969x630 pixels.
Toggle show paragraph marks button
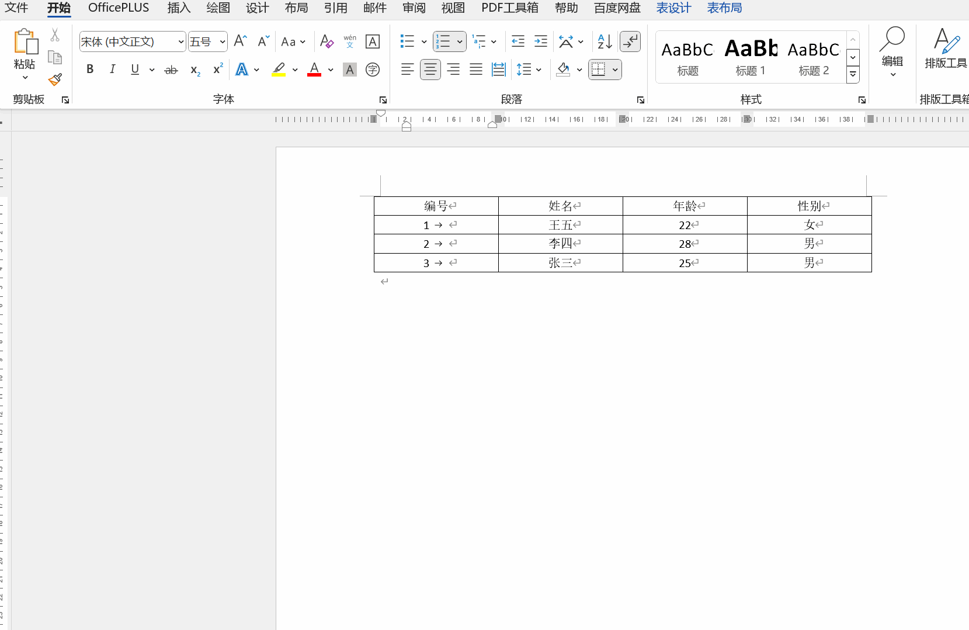pyautogui.click(x=630, y=41)
